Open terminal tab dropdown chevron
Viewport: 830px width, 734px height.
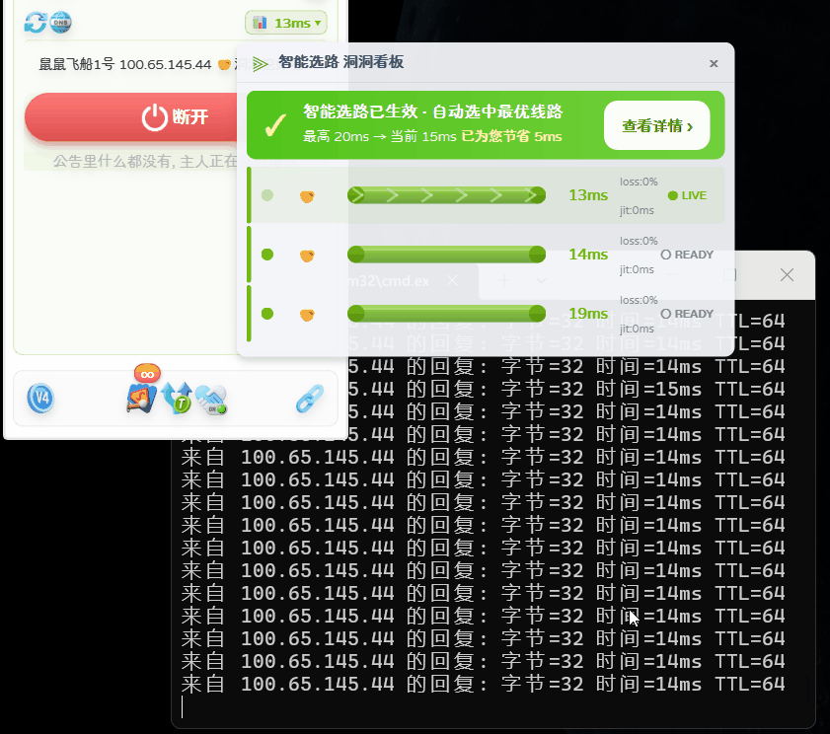541,280
